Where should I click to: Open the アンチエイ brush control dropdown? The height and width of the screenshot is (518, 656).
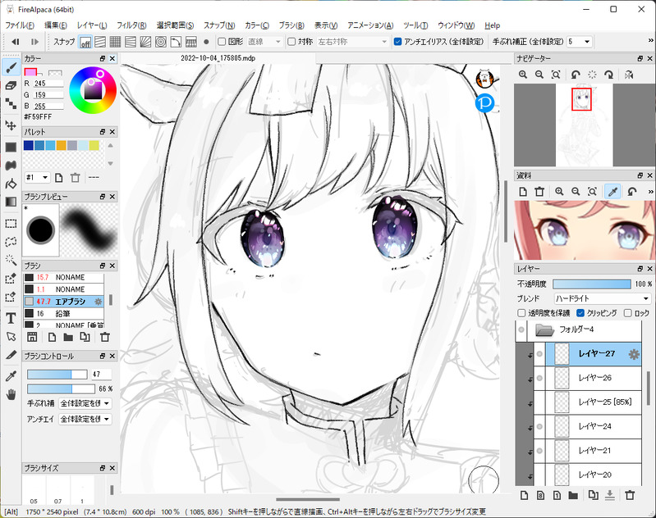pyautogui.click(x=85, y=419)
